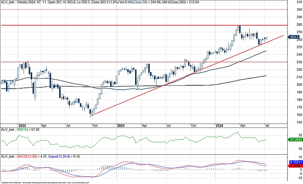Click the RSI(15) = 57.26 pane label
This screenshot has height=184, width=303.
28,130
